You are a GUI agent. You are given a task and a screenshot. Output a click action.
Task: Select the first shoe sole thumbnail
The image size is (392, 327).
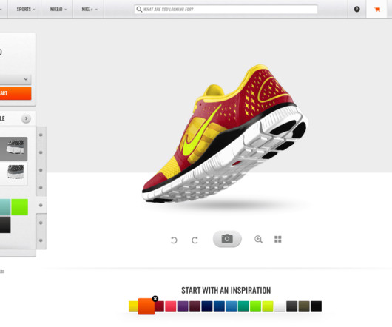pyautogui.click(x=14, y=149)
